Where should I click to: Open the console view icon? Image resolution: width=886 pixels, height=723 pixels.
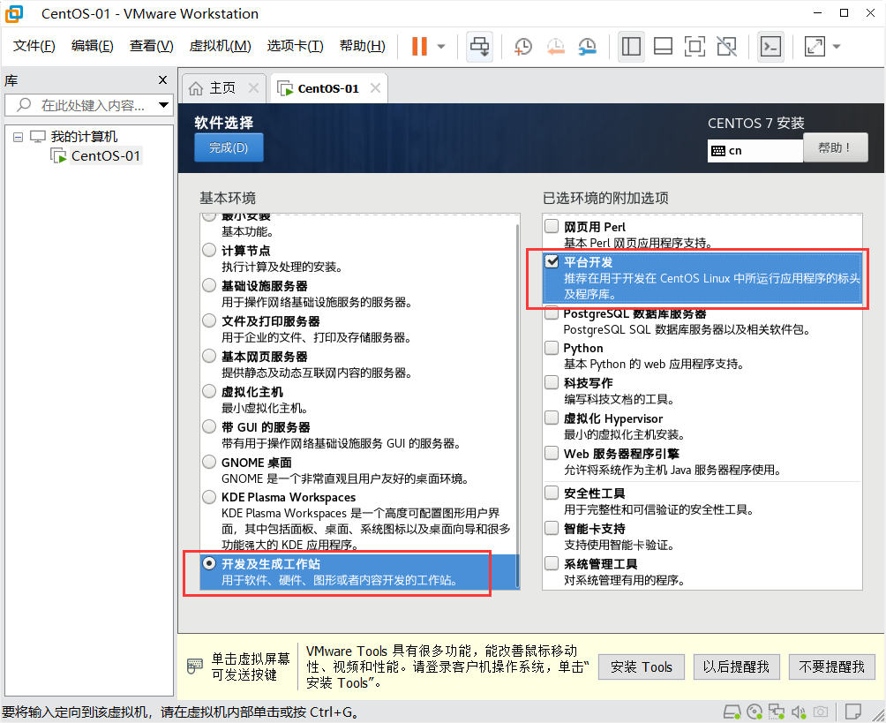(770, 47)
